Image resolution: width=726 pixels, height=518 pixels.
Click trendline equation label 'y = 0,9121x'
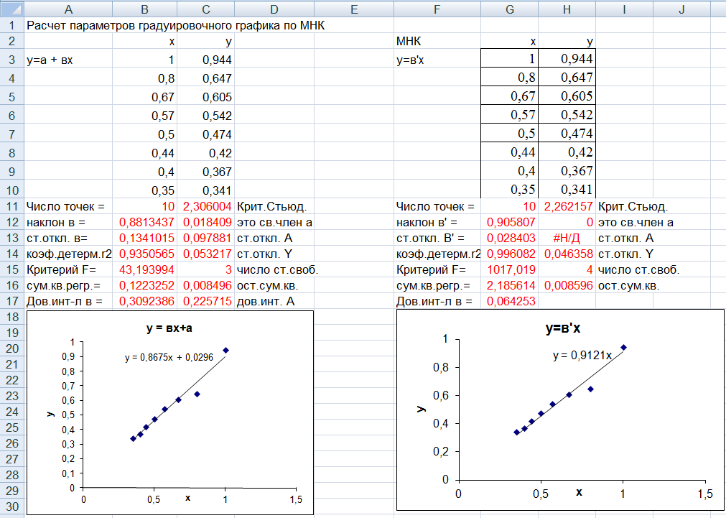pos(582,355)
